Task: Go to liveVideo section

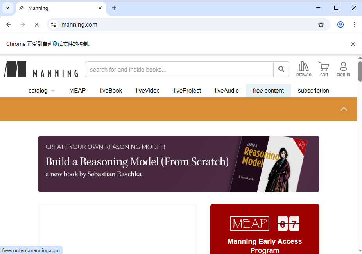Action: (x=148, y=91)
